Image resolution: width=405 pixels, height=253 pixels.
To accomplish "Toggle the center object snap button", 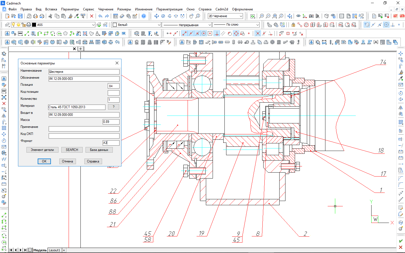I will [x=204, y=33].
